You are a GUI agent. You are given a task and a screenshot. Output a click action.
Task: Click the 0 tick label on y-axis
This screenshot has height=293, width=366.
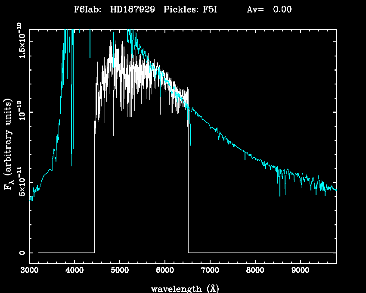click(21, 252)
